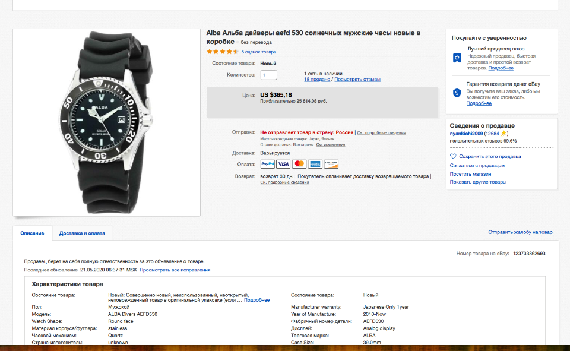This screenshot has height=351, width=570.
Task: Click the American Express card icon
Action: point(315,164)
